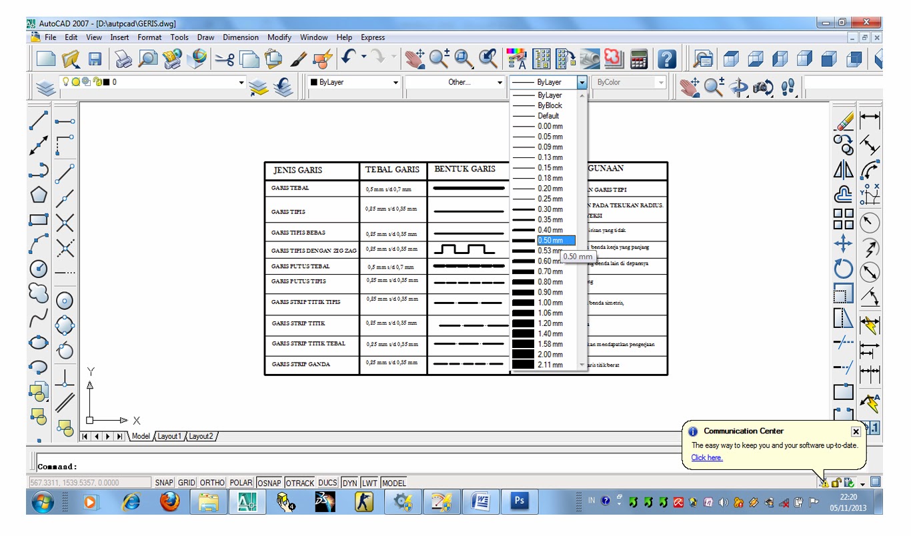Screen dimensions: 911x536
Task: Open the Windows Start menu
Action: [41, 502]
